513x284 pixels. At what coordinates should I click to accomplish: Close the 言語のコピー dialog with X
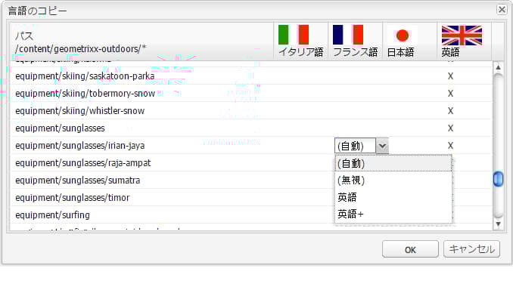click(x=502, y=10)
